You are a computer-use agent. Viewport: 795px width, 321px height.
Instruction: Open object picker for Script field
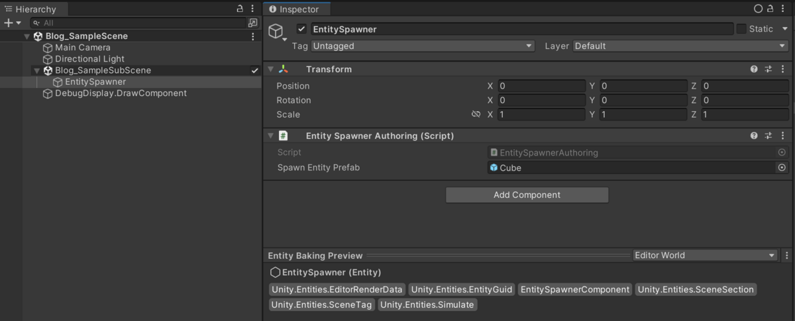click(782, 153)
